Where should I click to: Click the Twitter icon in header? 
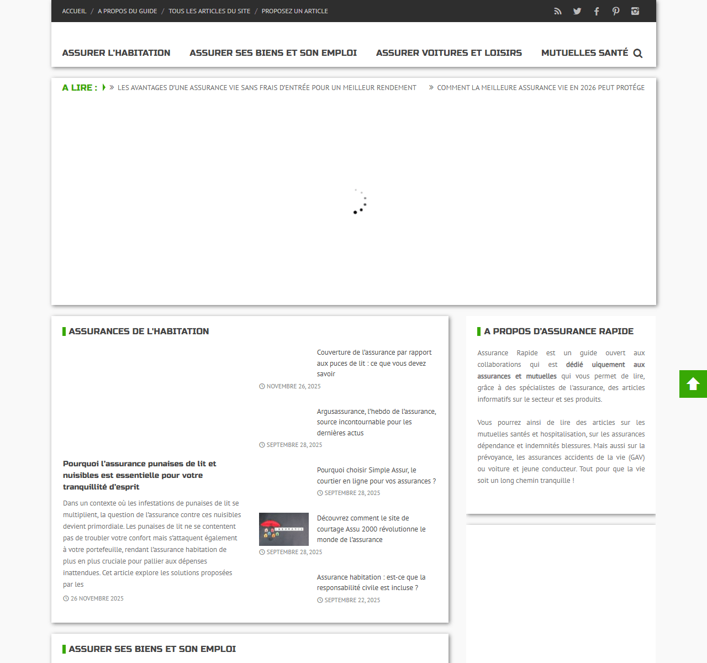click(x=577, y=11)
